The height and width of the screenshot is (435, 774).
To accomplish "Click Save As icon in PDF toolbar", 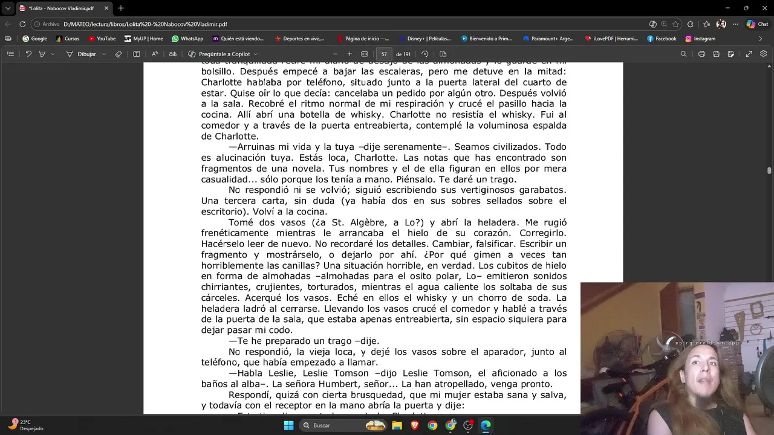I will click(x=731, y=54).
